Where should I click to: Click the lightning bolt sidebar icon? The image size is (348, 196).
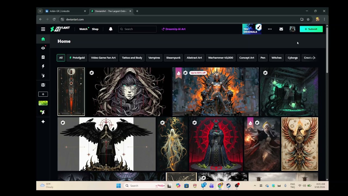tap(43, 66)
